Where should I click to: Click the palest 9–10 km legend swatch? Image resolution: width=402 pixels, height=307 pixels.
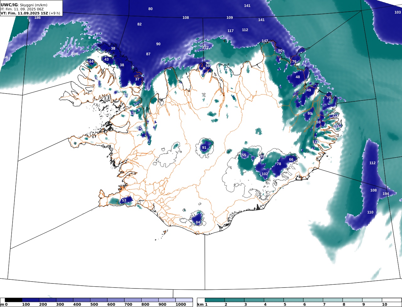(x=372, y=300)
